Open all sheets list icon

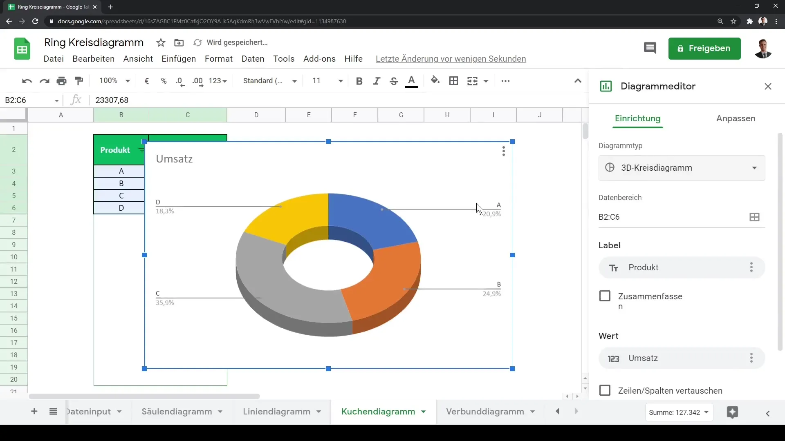pos(53,412)
